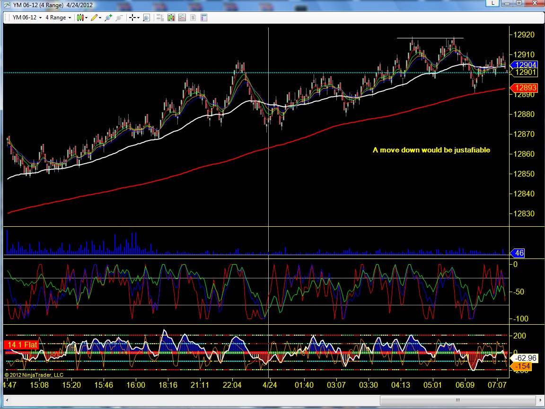Click the candlestick chart style icon
The width and height of the screenshot is (545, 409).
click(x=80, y=18)
